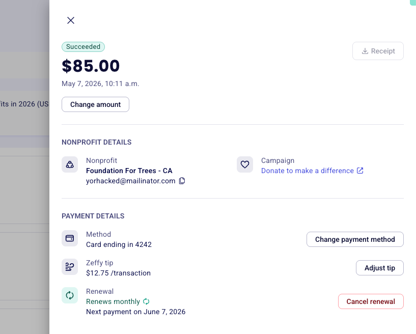This screenshot has width=416, height=334.
Task: Open Change amount
Action: (96, 104)
